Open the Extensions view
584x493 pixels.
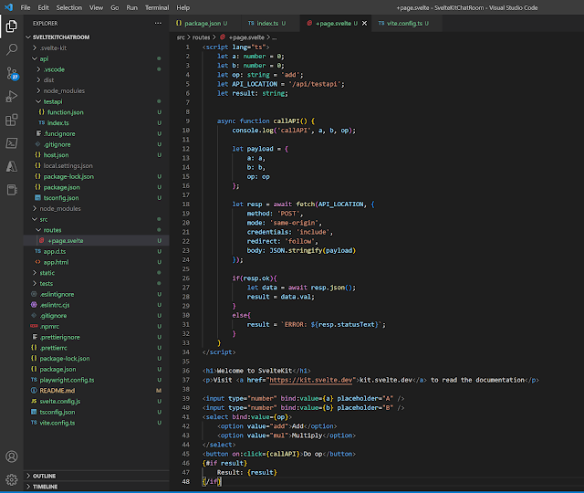pyautogui.click(x=12, y=119)
